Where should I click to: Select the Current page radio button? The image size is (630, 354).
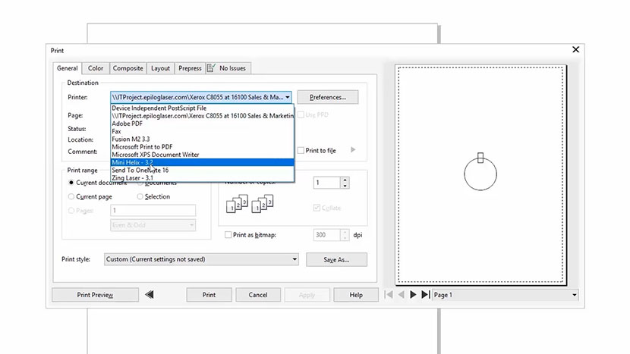coord(71,196)
